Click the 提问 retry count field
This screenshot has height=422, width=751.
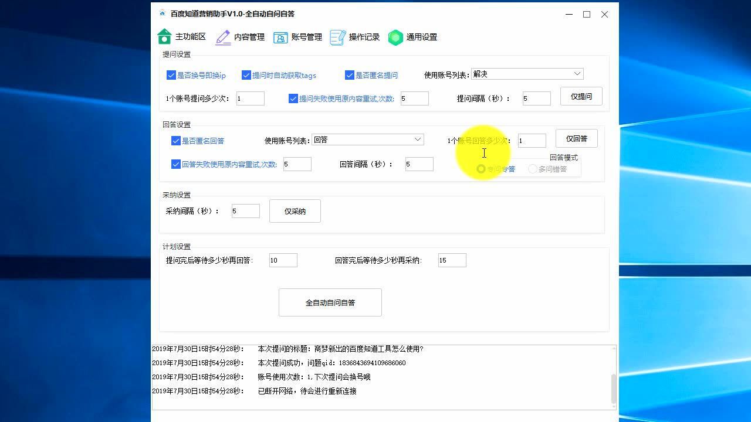pos(415,98)
